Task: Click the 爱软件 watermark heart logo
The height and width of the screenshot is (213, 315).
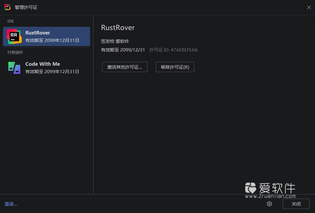Action: (251, 188)
